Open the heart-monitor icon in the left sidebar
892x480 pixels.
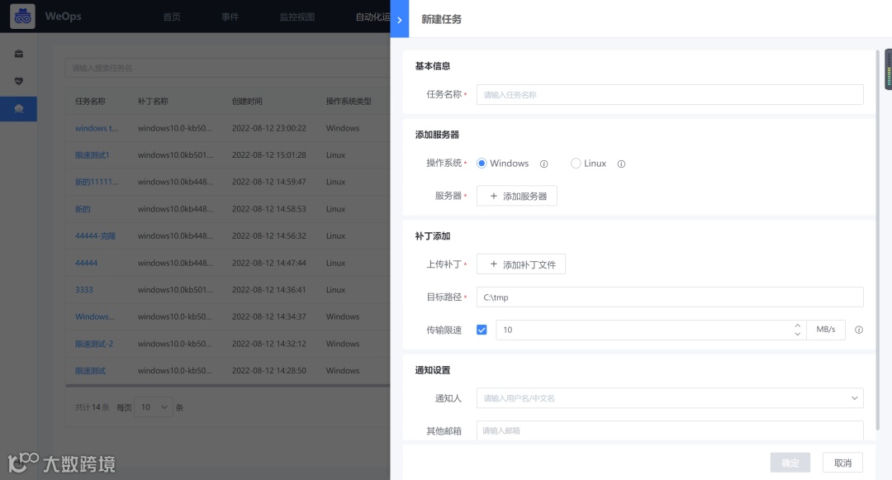19,81
